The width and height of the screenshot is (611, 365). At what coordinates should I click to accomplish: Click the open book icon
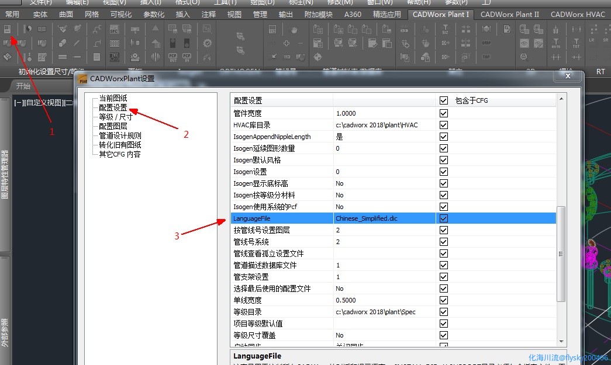(x=42, y=29)
